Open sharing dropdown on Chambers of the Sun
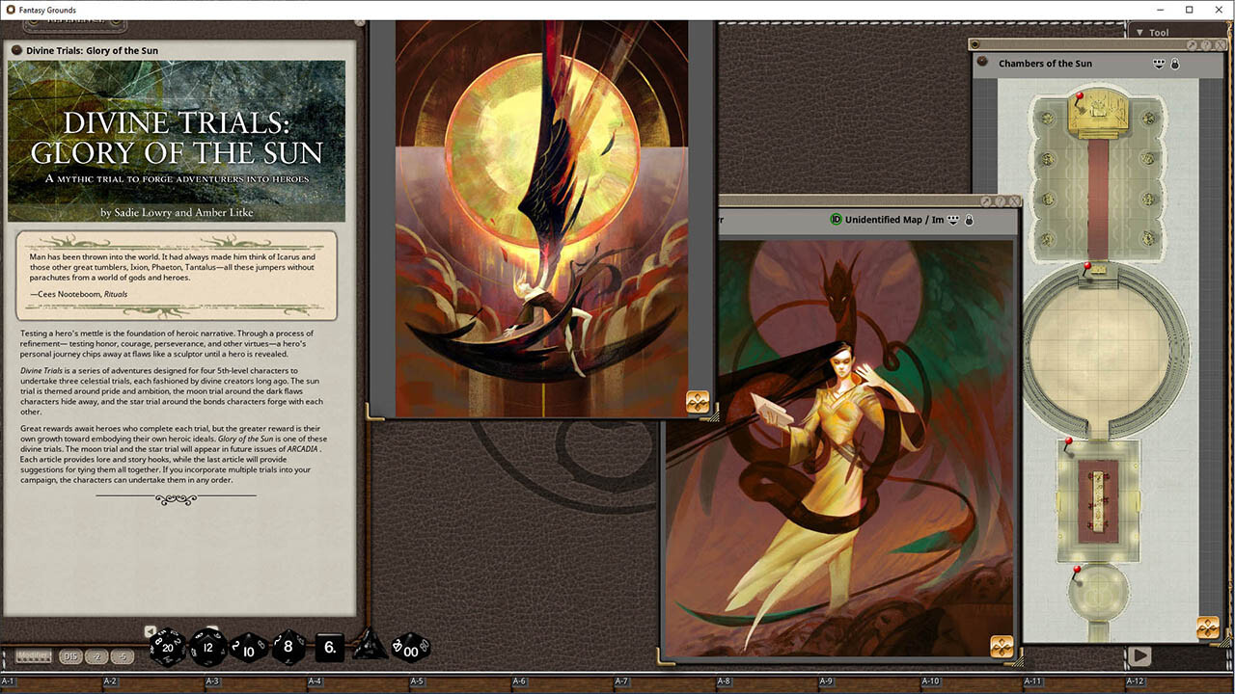1235x694 pixels. pyautogui.click(x=1159, y=64)
